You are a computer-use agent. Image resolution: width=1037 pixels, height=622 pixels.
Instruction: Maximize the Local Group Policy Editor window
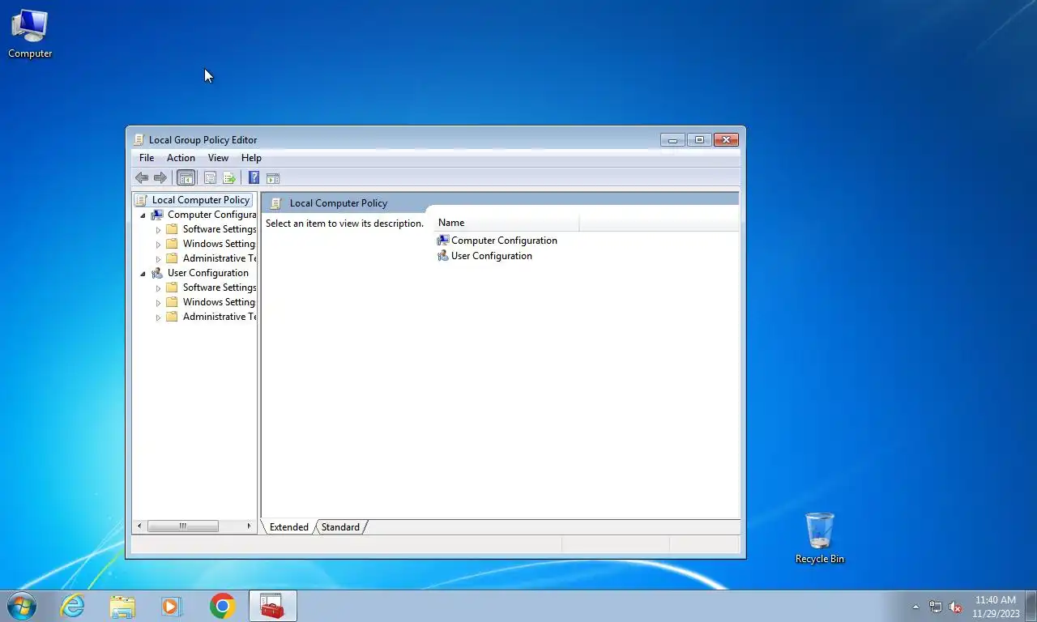click(699, 139)
